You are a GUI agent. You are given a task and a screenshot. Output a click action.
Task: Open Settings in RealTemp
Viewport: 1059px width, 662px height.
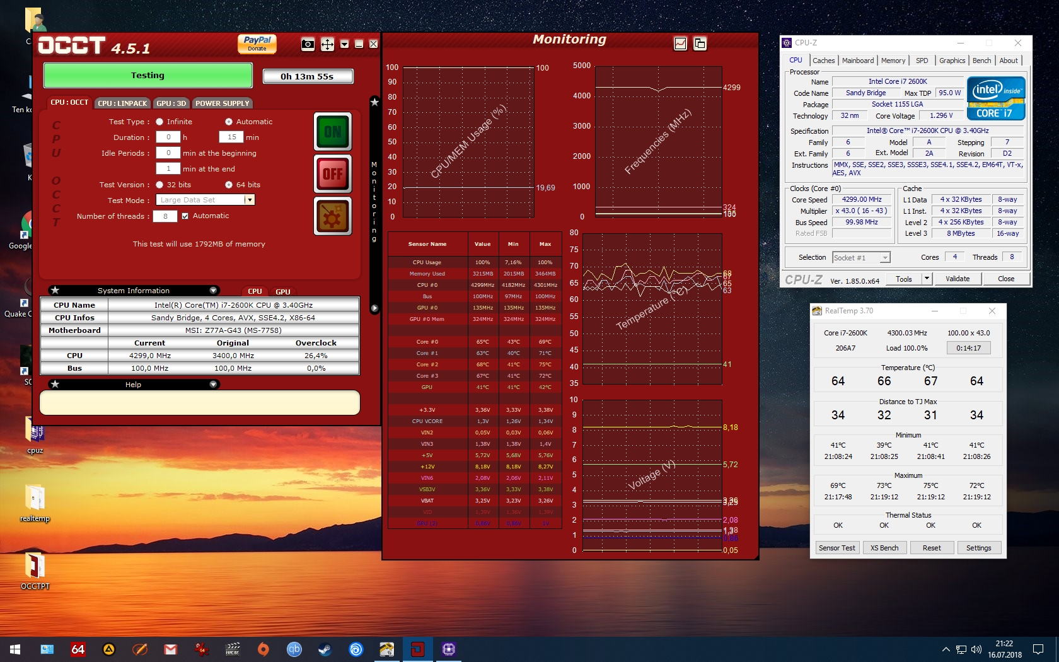click(978, 548)
